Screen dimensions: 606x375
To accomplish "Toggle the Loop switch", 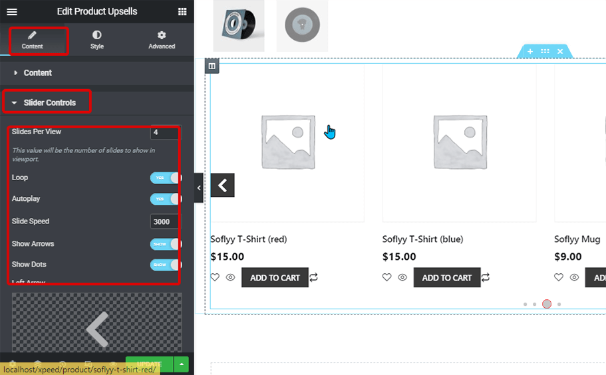I will 166,178.
